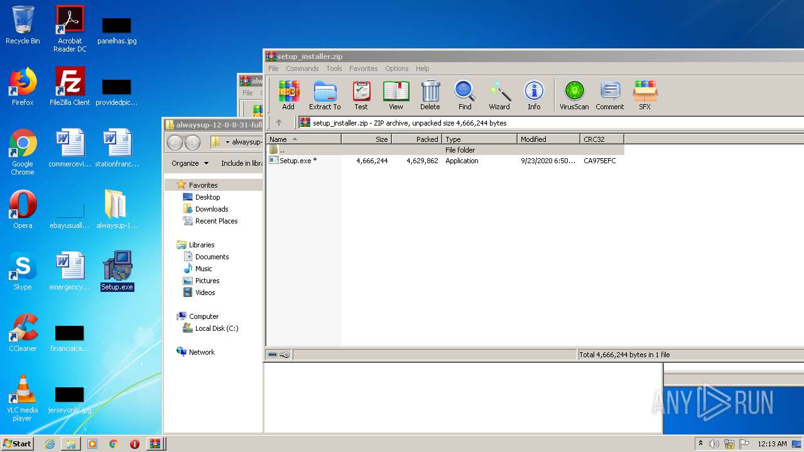Image resolution: width=804 pixels, height=452 pixels.
Task: Open the Find search tool
Action: click(465, 95)
